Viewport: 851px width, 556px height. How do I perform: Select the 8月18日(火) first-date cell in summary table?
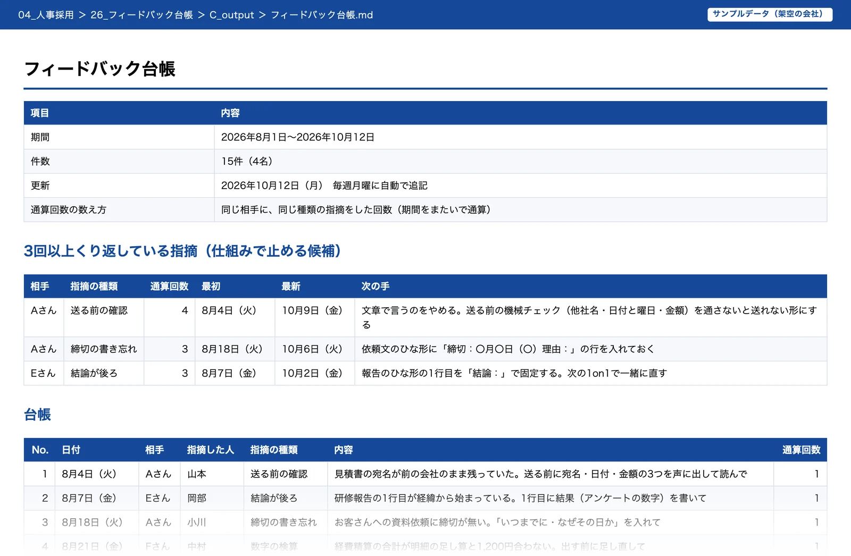pos(235,349)
